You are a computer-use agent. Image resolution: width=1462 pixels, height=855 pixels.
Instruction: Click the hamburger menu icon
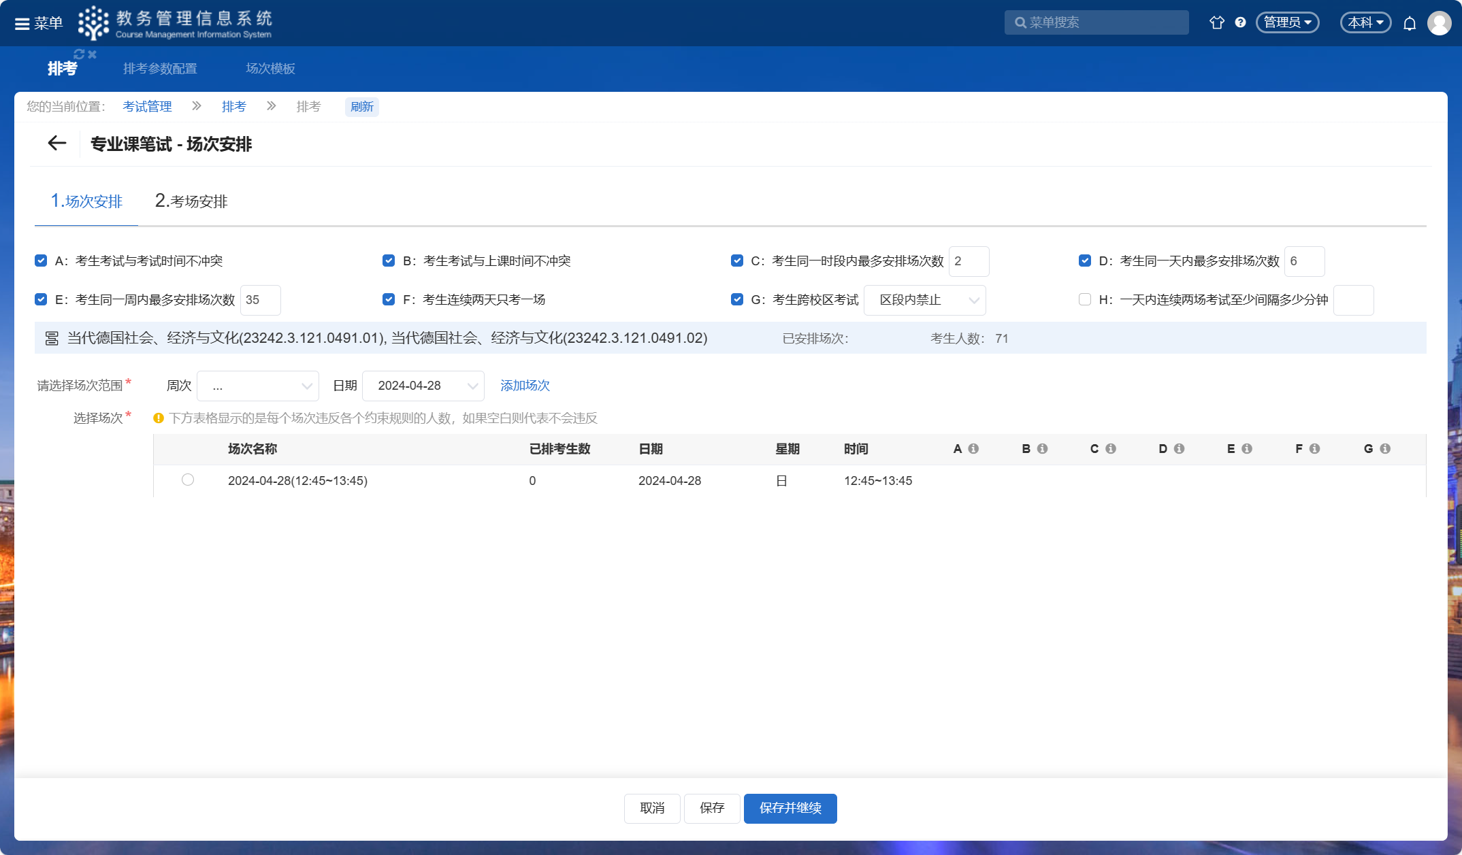(22, 24)
